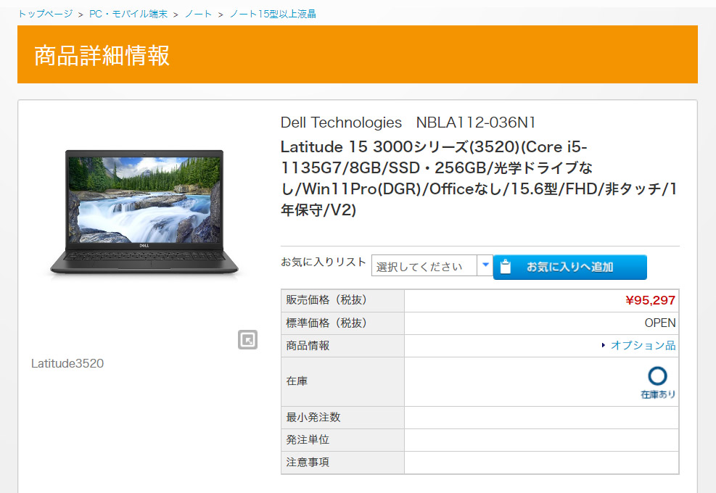Click the 注意事項 row label
The height and width of the screenshot is (493, 716).
coord(308,463)
